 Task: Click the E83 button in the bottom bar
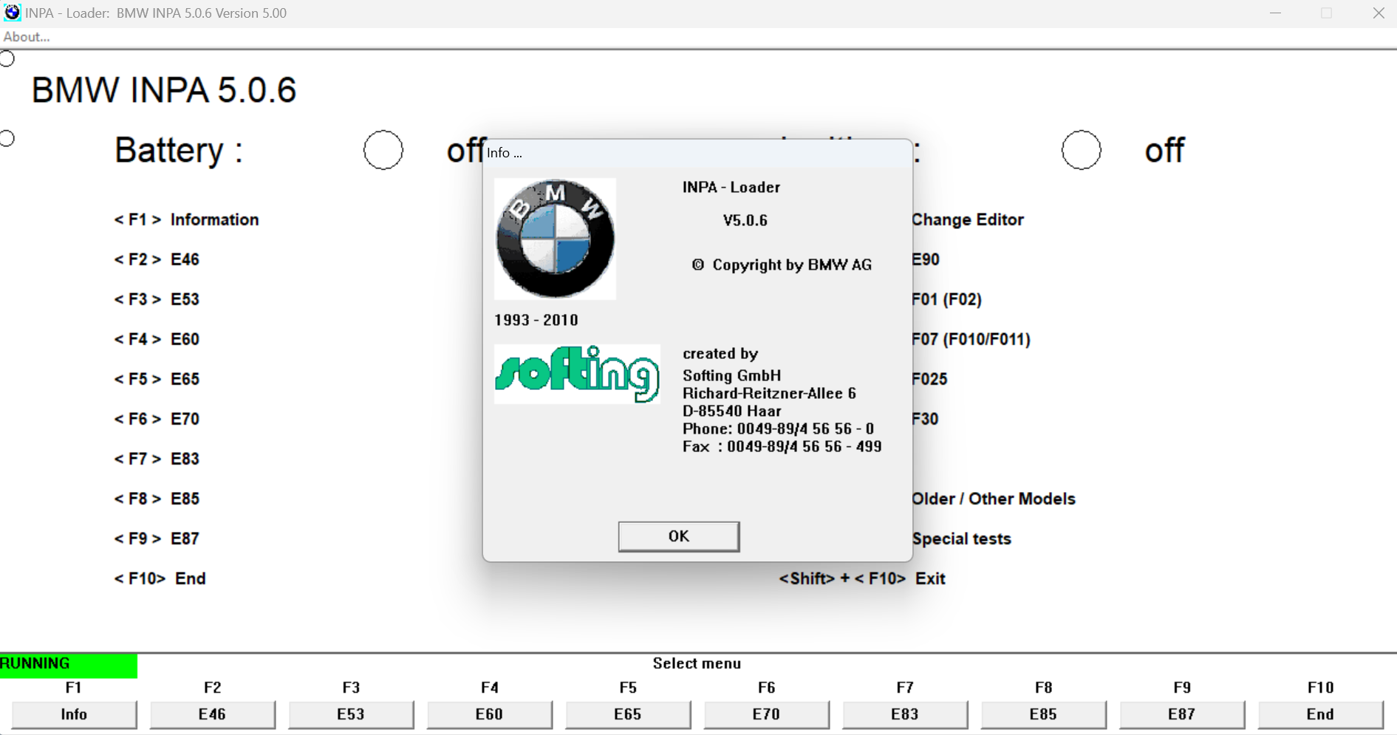point(905,714)
